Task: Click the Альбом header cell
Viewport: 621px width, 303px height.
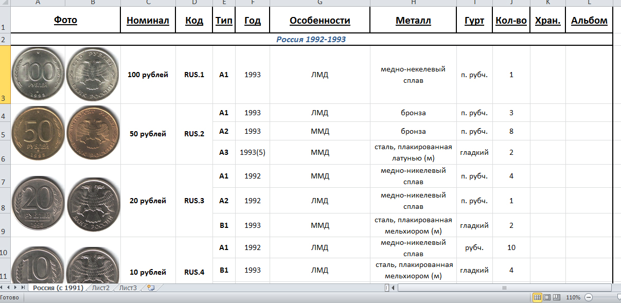Action: (x=589, y=20)
